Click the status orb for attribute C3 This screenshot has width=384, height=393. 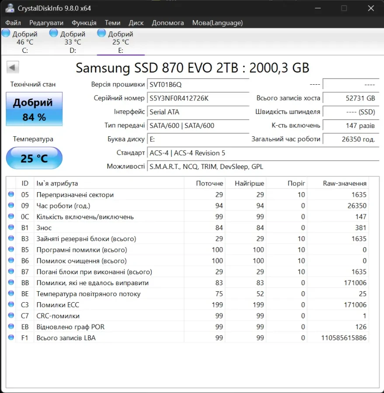click(x=11, y=304)
